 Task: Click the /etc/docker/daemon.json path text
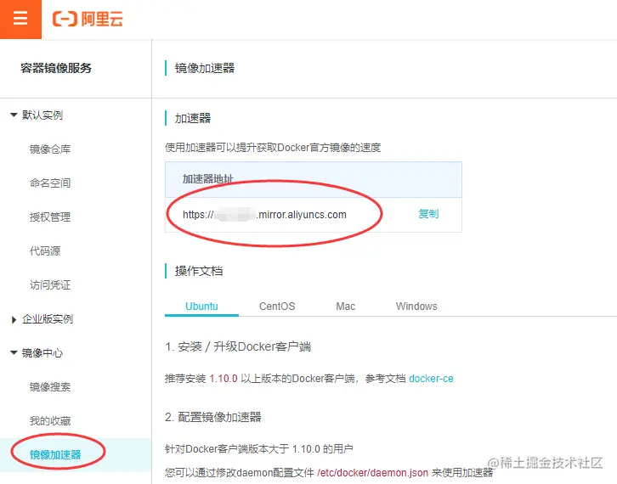[x=372, y=473]
